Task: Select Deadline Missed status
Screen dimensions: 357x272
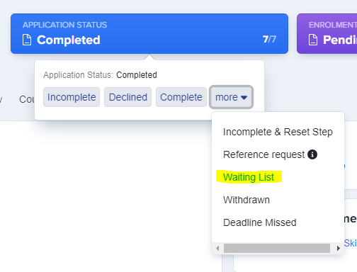Action: (259, 222)
